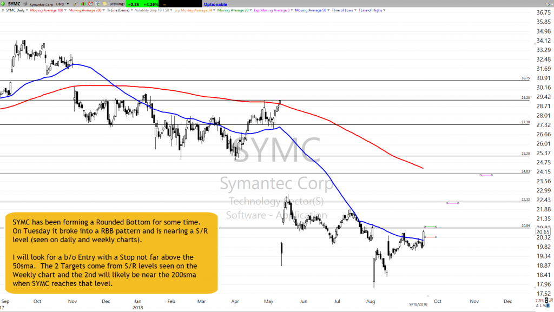Screen dimensions: 554x312
Task: Click the move-handle icon before SYMC Daily
Action: [x=3, y=10]
